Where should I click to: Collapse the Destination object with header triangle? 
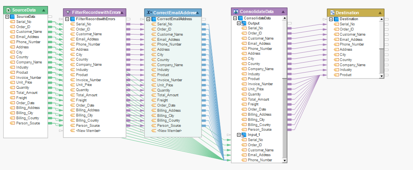point(380,13)
